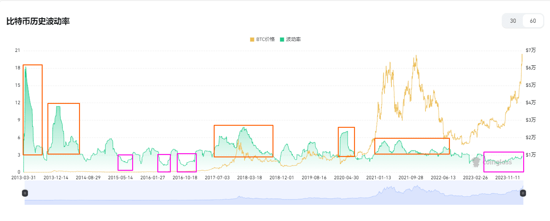Click the 2022-06-13 date label
Screen dimensions: 550x221
[x=443, y=178]
